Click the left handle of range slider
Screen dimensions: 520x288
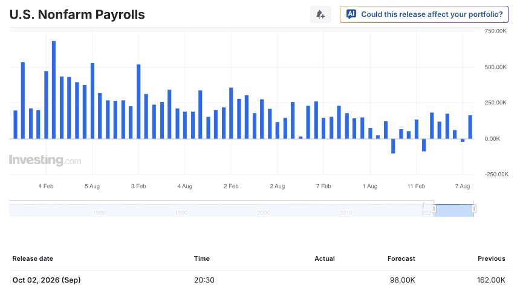(434, 209)
